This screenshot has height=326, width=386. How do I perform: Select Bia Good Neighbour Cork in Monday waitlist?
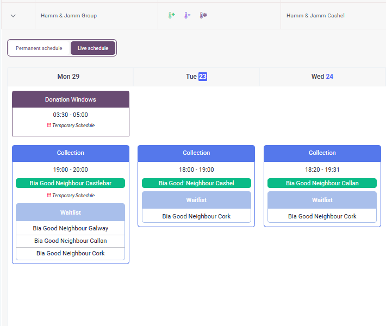coord(71,253)
